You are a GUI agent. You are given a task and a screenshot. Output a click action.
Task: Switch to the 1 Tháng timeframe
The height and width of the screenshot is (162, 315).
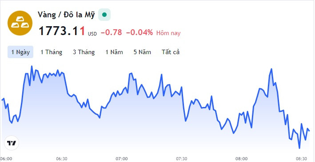tap(51, 52)
